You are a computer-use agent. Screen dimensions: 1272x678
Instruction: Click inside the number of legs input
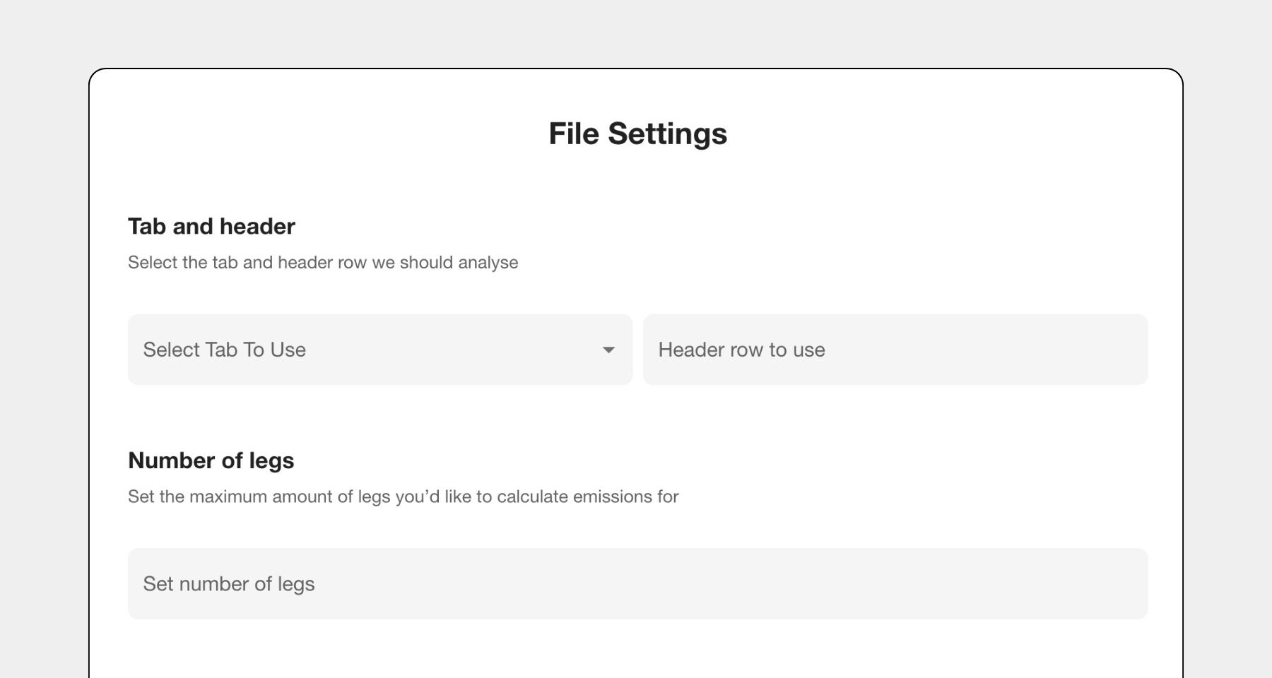(636, 583)
